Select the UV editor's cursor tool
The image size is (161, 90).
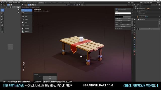click(x=2, y=13)
